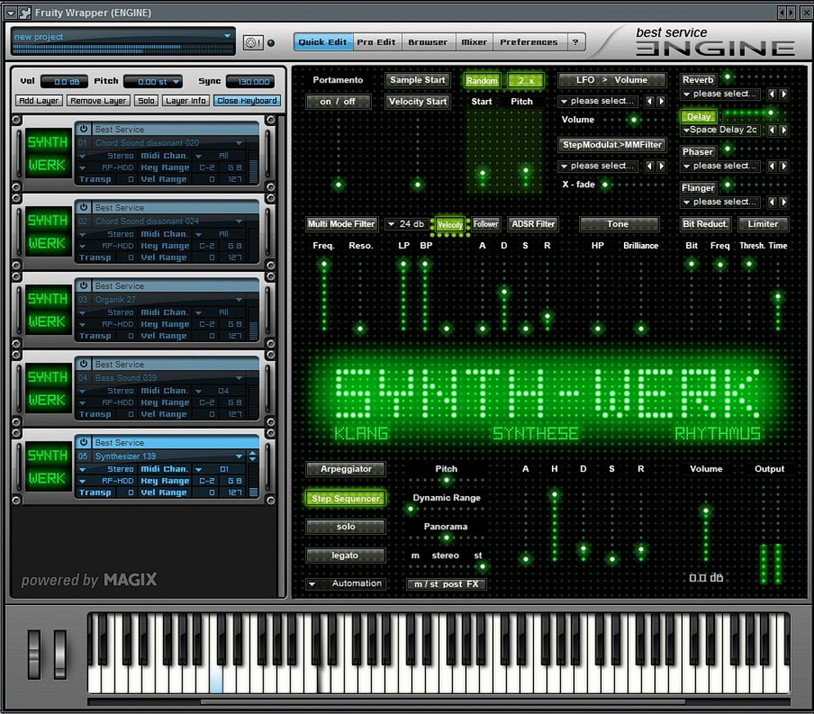Toggle the Random button
814x714 pixels.
point(482,80)
